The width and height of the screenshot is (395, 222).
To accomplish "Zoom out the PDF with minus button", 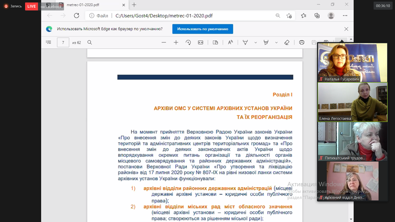I will [x=164, y=43].
